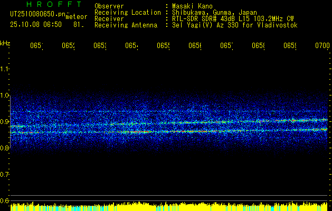Viewport: 332px width, 211px height.
Task: Select the 3el Yagi antenna description
Action: point(235,25)
